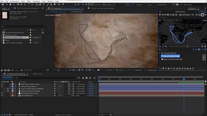Click the composition flowchart icon in timeline

click(79, 78)
